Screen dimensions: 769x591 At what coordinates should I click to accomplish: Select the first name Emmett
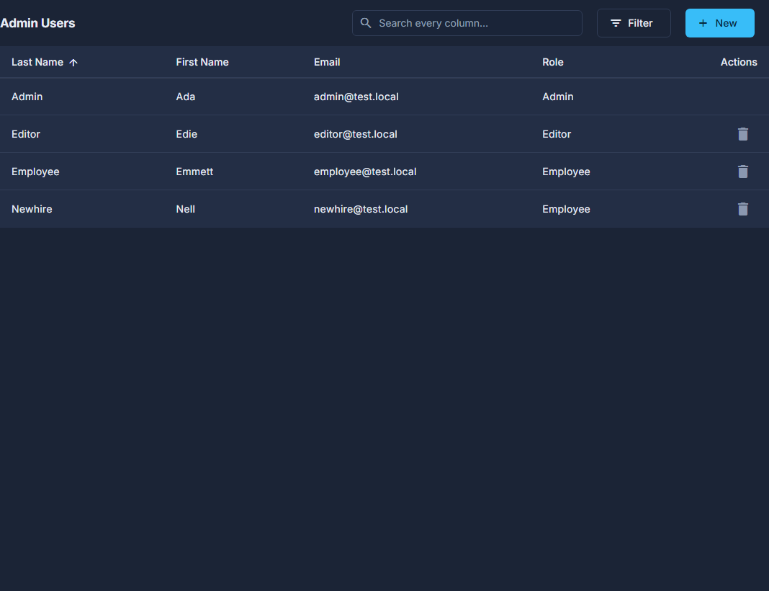tap(194, 172)
